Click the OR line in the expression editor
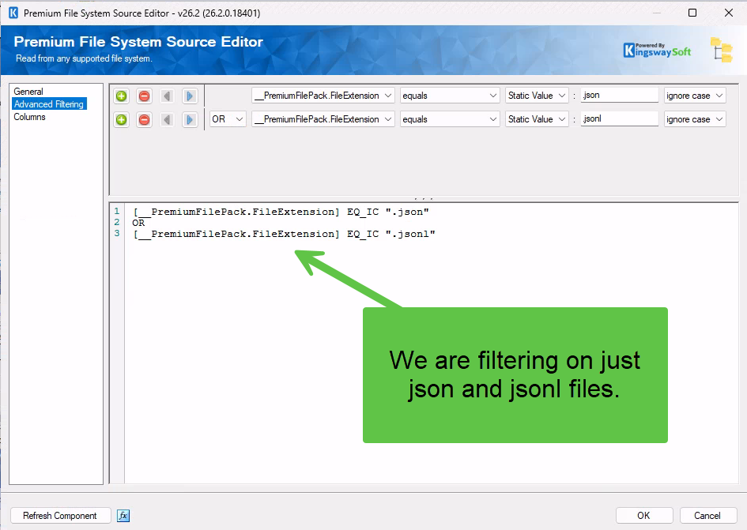Screen dimensions: 747x530 pos(138,223)
